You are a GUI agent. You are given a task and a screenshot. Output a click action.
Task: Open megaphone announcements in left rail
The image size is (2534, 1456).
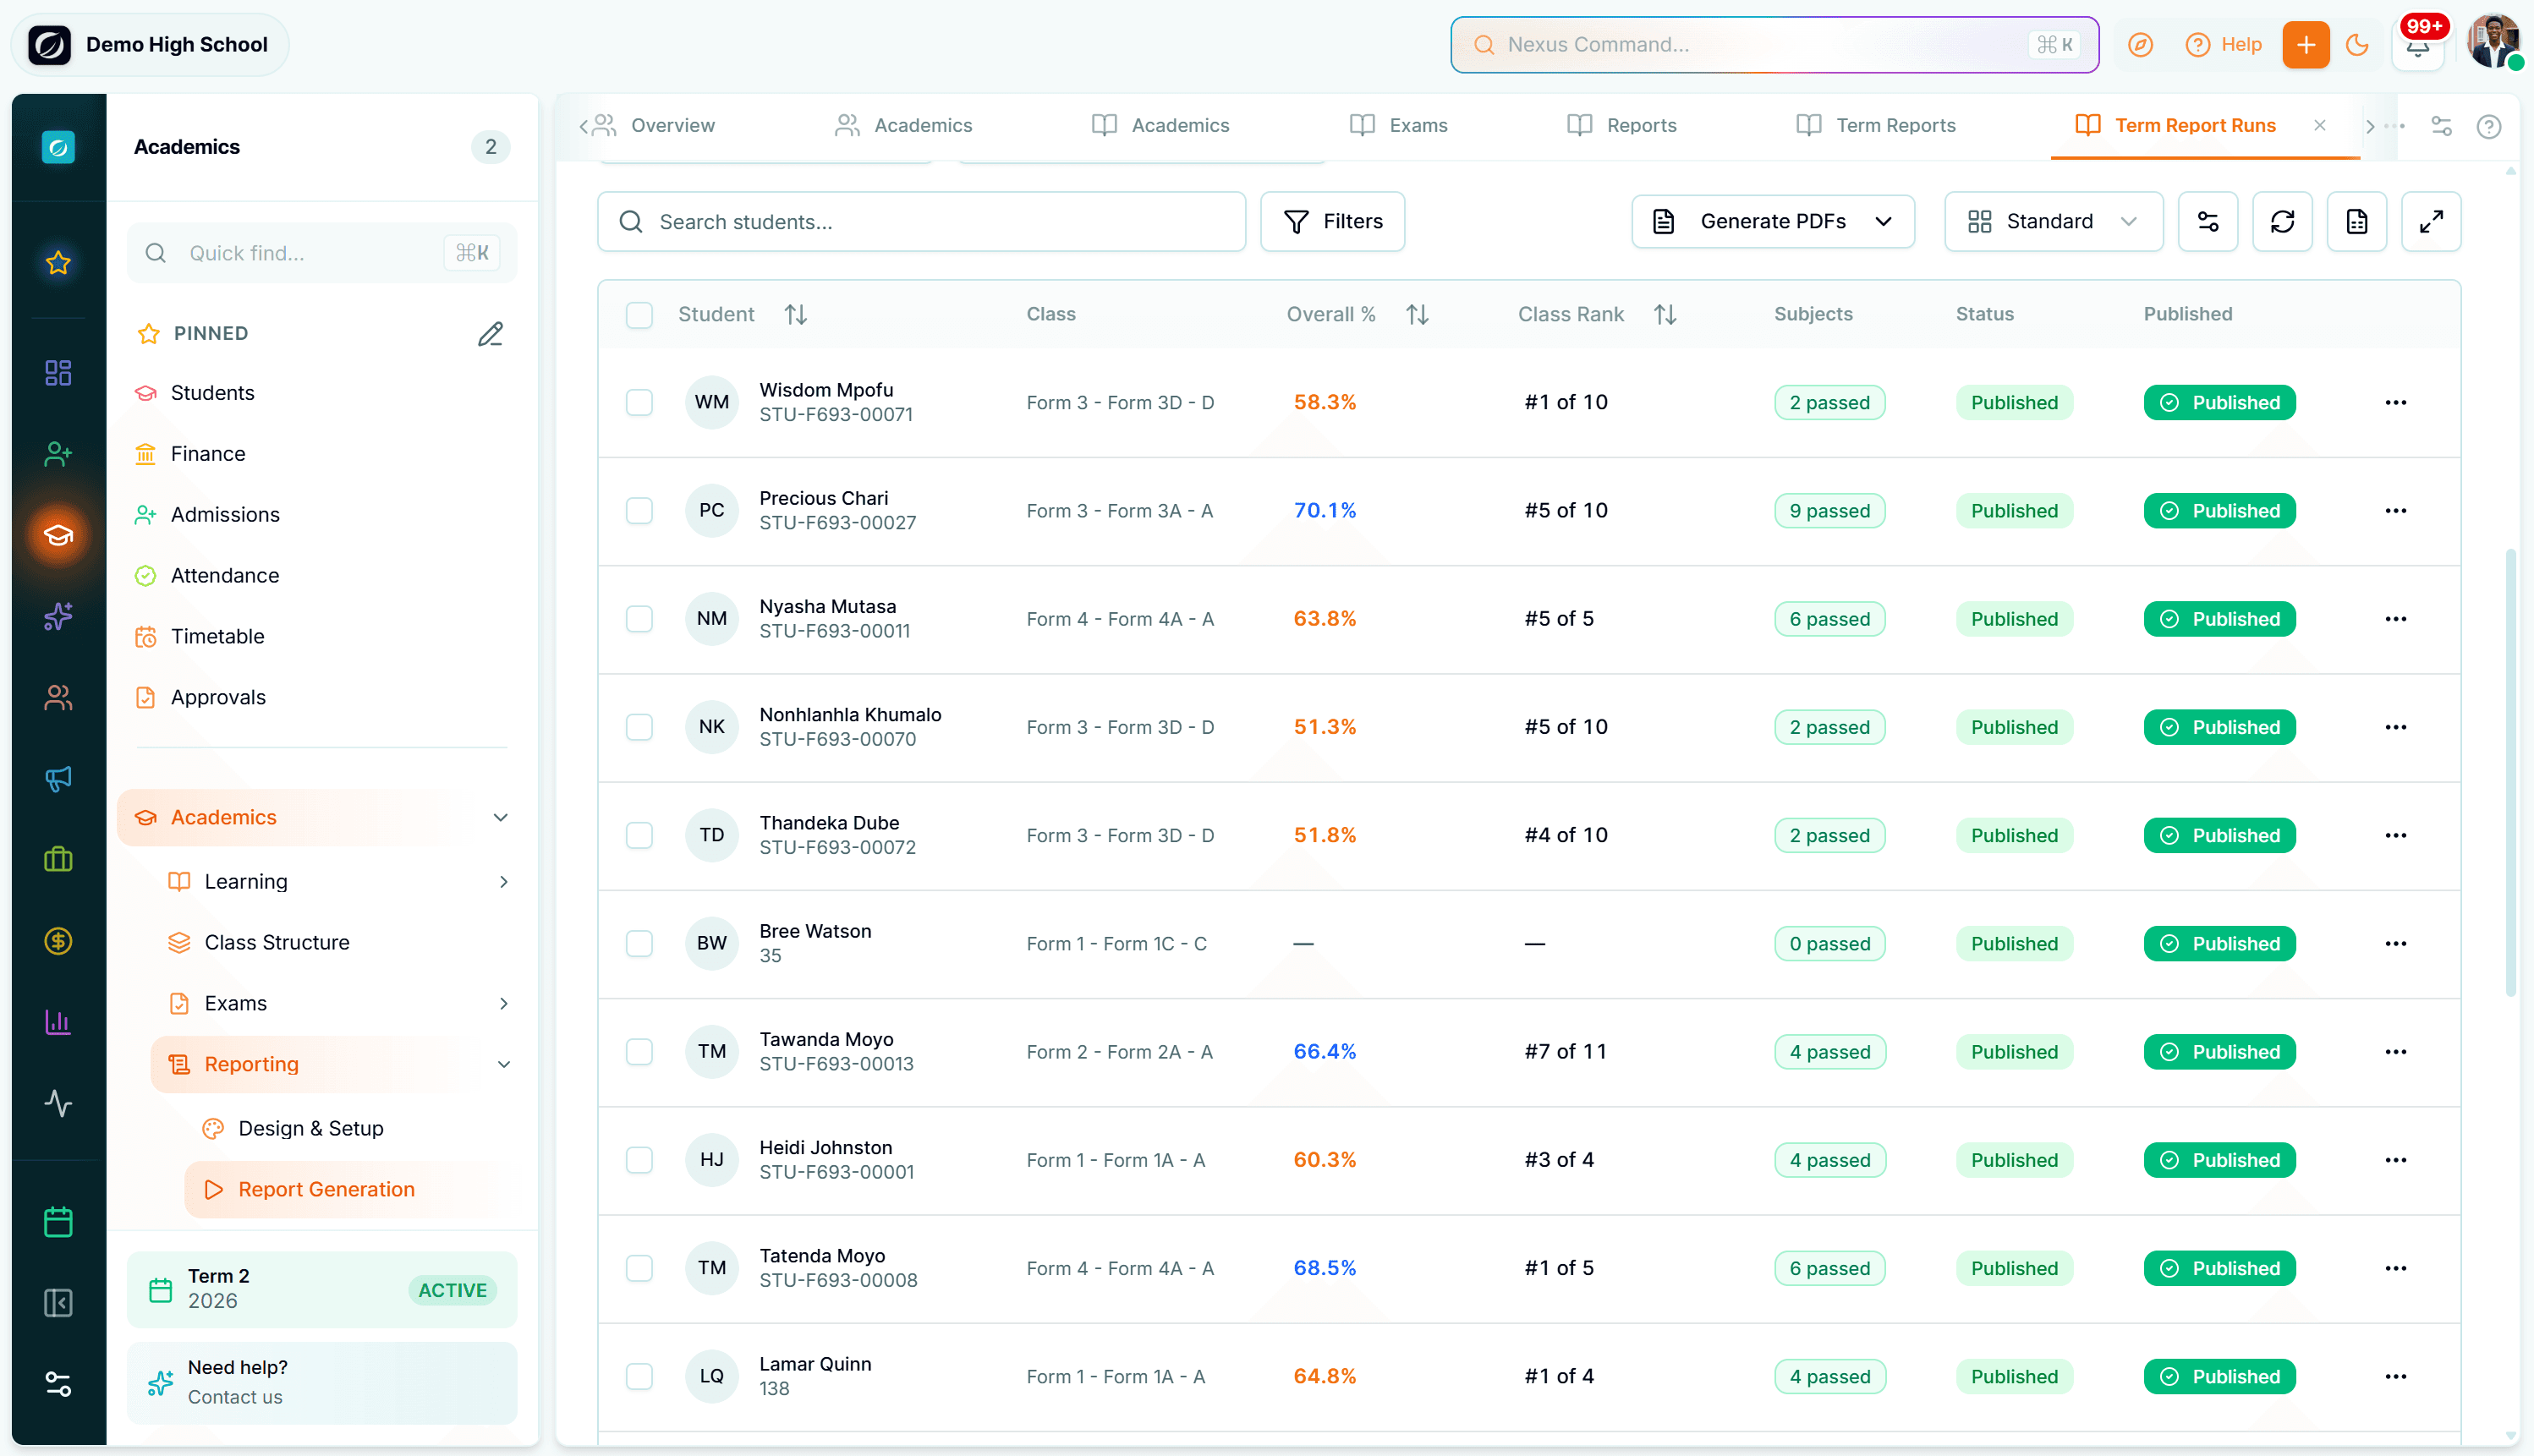coord(58,778)
